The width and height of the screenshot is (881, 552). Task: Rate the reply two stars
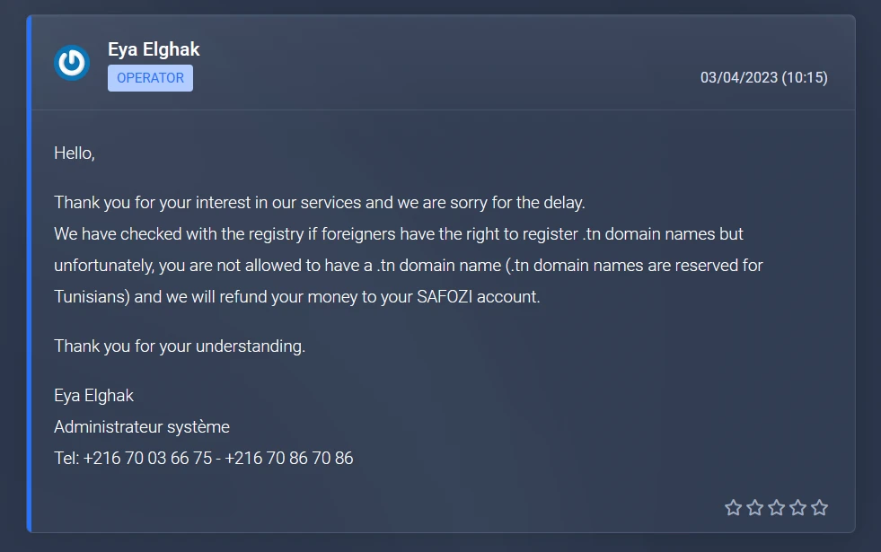coord(754,508)
